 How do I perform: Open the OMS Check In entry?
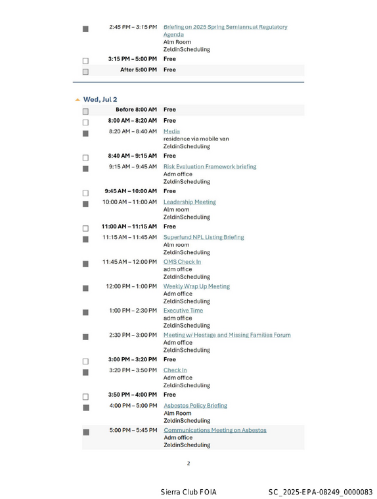click(183, 262)
